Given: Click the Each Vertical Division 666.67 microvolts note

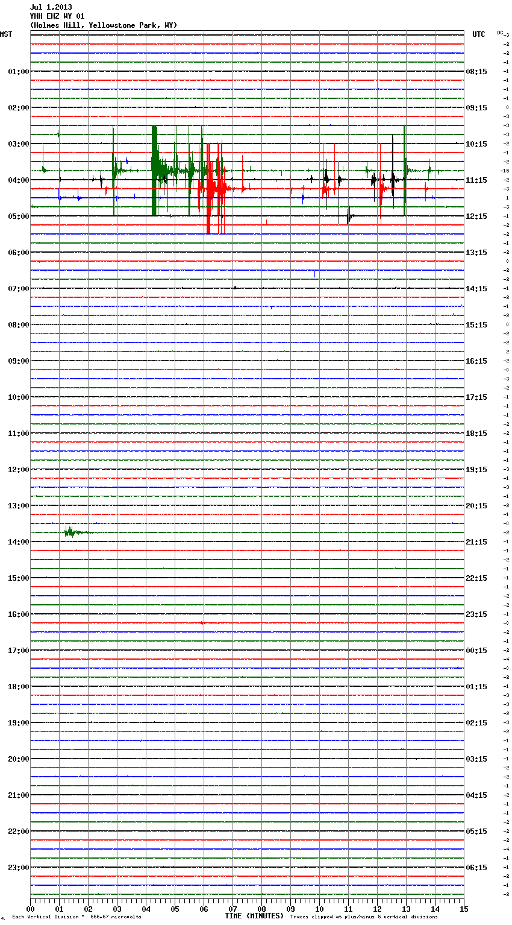Looking at the screenshot, I should pos(76,917).
